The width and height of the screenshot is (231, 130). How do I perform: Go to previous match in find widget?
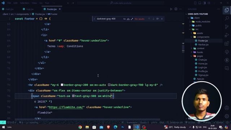pos(149,19)
